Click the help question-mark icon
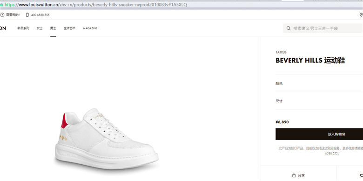 pyautogui.click(x=2, y=15)
